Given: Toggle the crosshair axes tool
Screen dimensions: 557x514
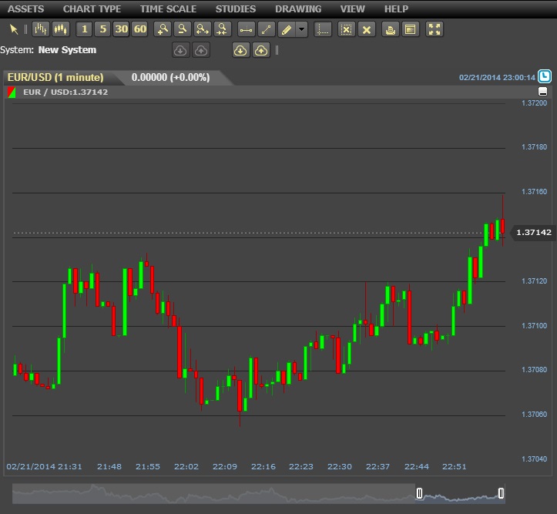Looking at the screenshot, I should coord(323,29).
